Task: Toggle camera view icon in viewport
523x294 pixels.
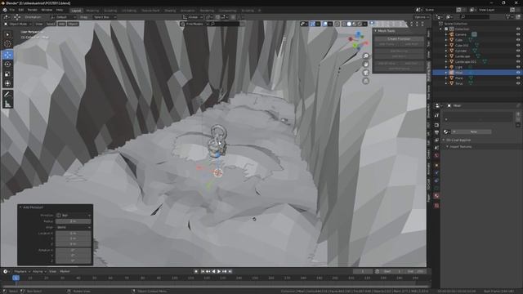Action: tap(366, 73)
